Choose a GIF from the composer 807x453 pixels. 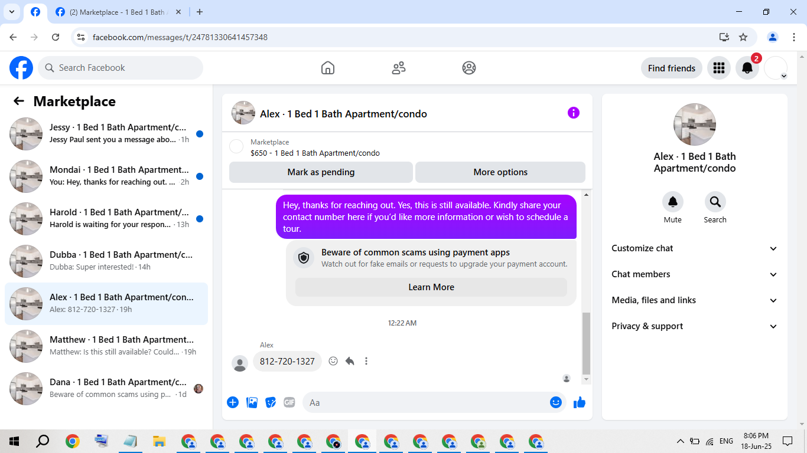coord(289,402)
